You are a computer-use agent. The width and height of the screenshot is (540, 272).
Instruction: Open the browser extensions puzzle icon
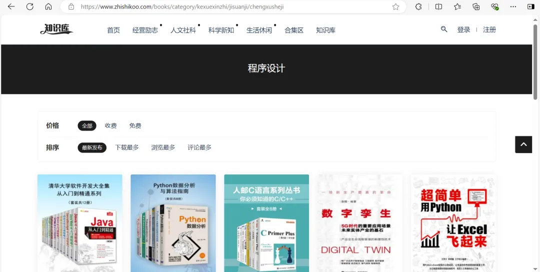click(x=418, y=6)
